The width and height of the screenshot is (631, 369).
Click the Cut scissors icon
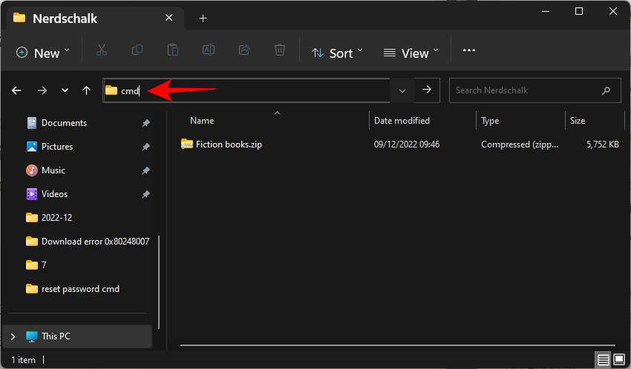click(x=102, y=51)
